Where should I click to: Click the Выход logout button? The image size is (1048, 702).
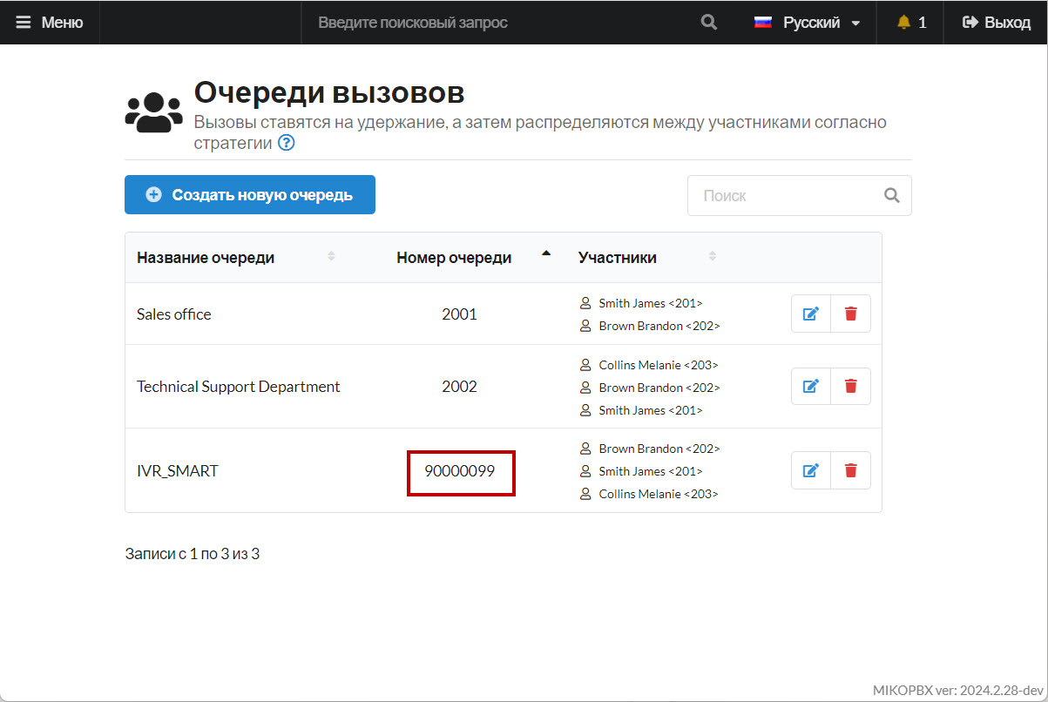coord(996,23)
